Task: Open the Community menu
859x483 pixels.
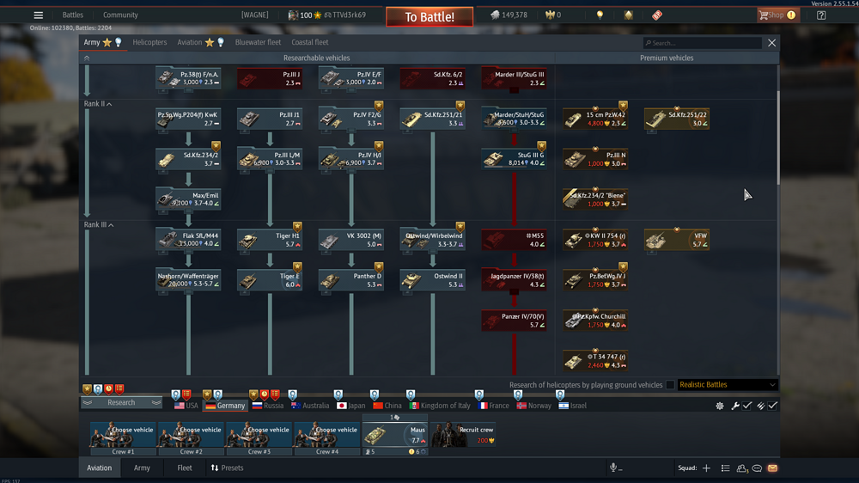Action: coord(120,15)
